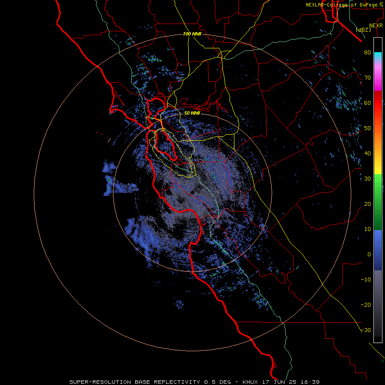Image resolution: width=385 pixels, height=385 pixels.
Task: Click the [dBZ] units label
Action: [364, 30]
